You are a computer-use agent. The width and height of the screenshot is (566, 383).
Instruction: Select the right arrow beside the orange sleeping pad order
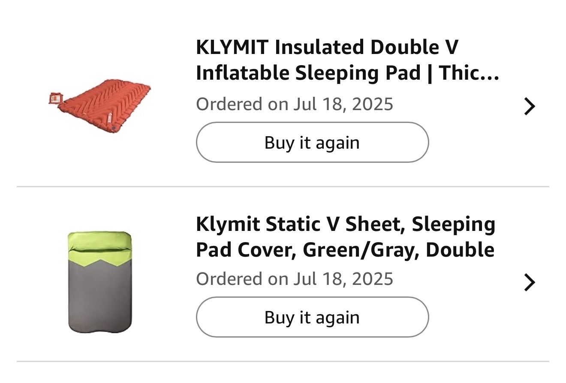pyautogui.click(x=530, y=106)
